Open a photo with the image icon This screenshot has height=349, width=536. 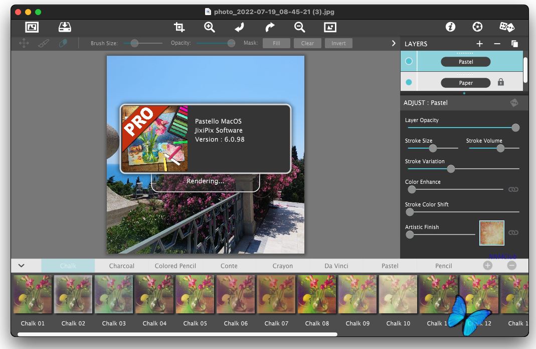tap(32, 27)
